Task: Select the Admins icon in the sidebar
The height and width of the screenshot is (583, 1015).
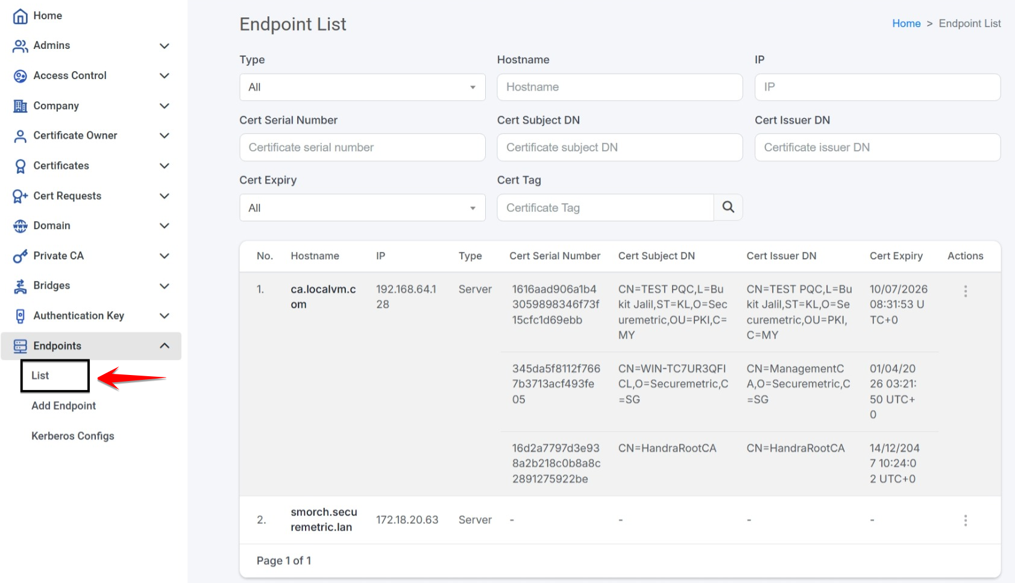Action: pyautogui.click(x=20, y=46)
